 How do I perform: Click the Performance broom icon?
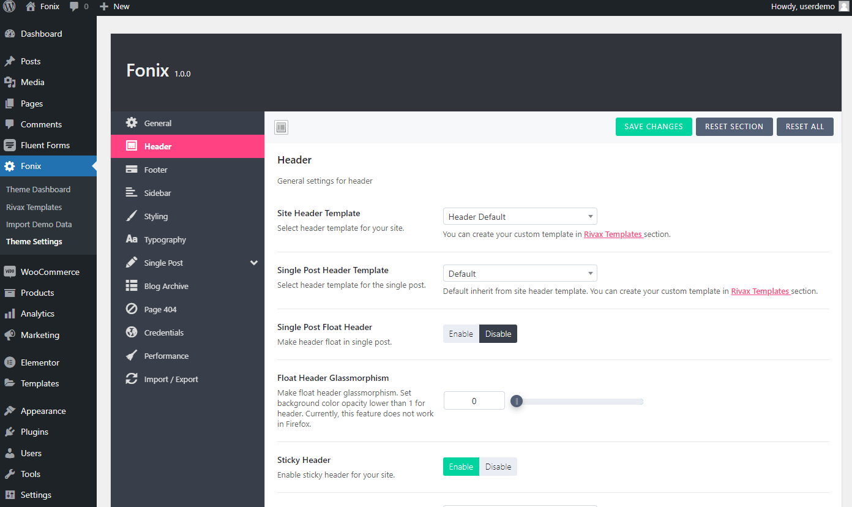point(132,356)
